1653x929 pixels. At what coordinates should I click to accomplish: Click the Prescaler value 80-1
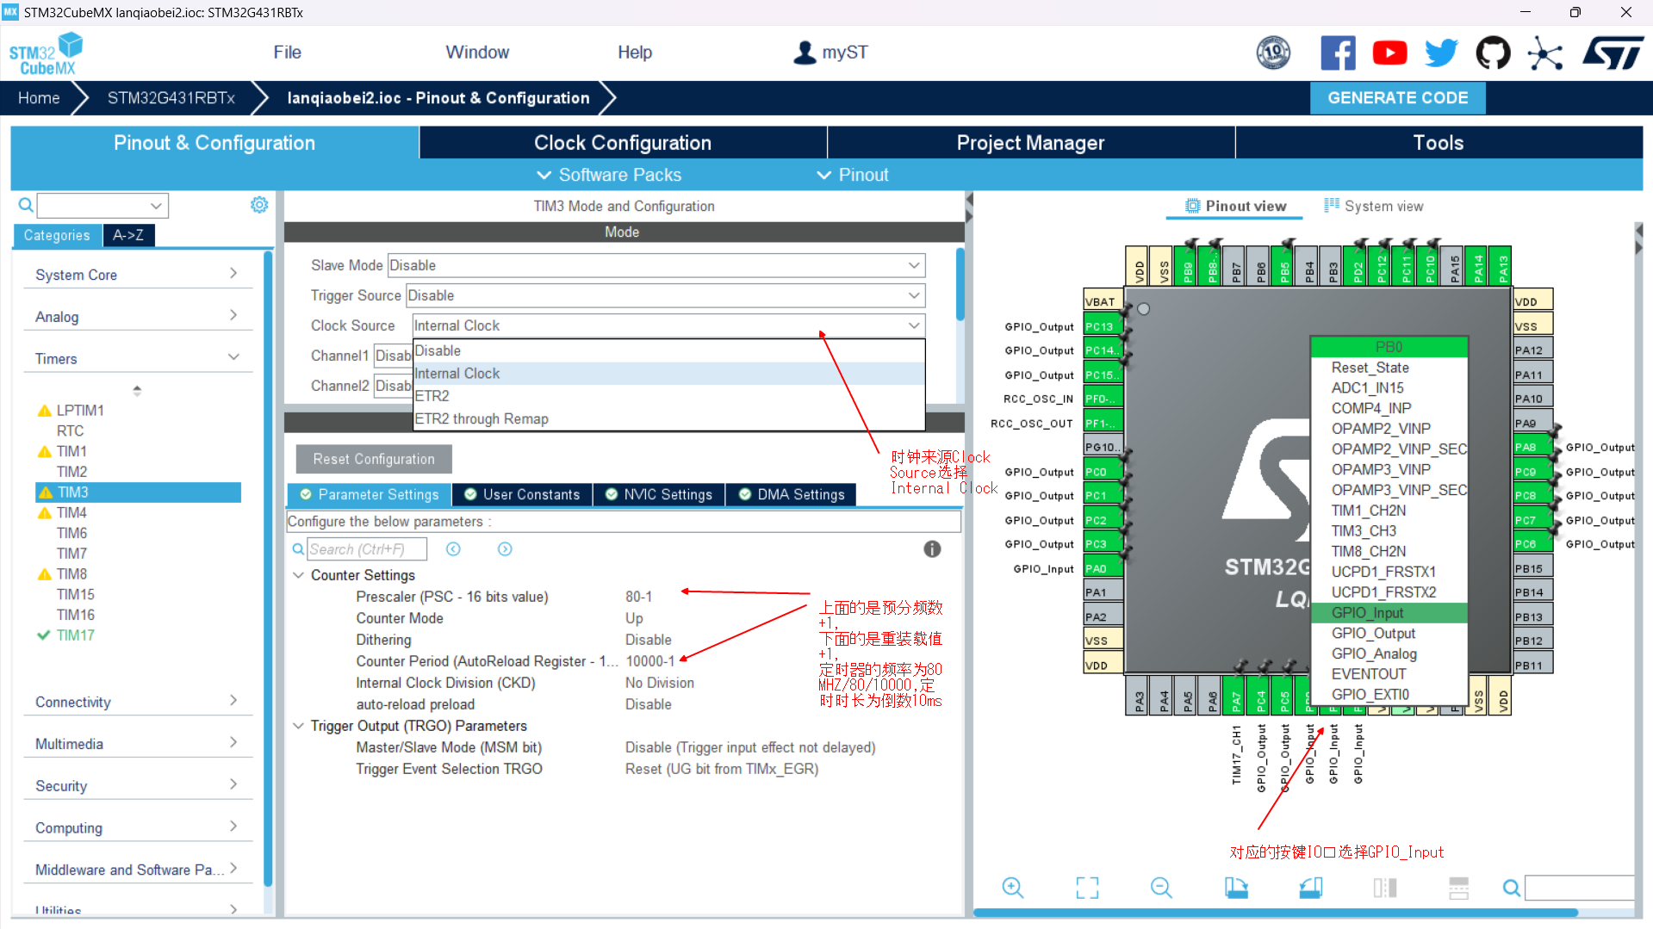click(x=639, y=597)
